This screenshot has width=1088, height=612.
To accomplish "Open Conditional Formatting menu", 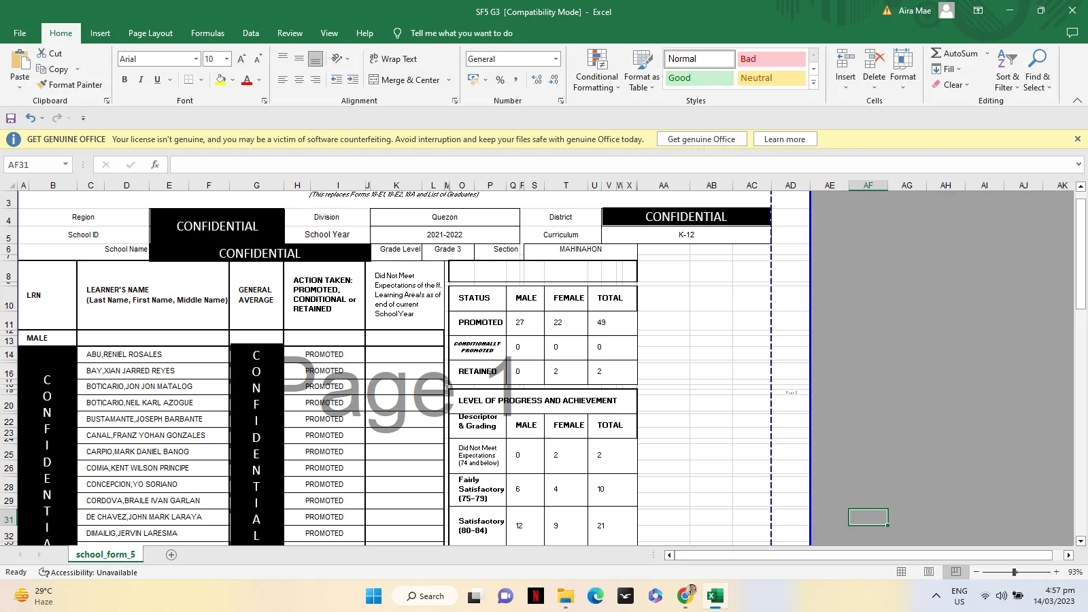I will point(596,71).
